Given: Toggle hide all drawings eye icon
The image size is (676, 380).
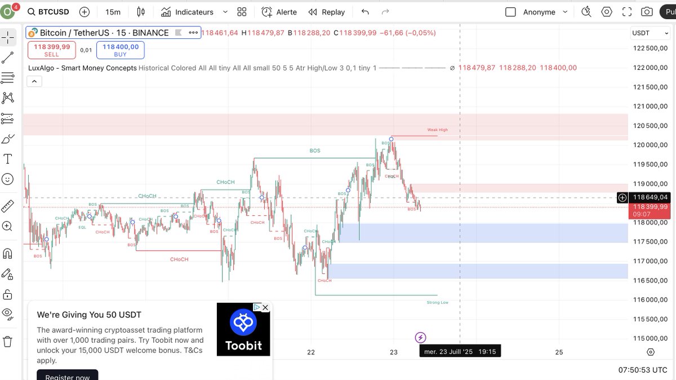Looking at the screenshot, I should (8, 314).
